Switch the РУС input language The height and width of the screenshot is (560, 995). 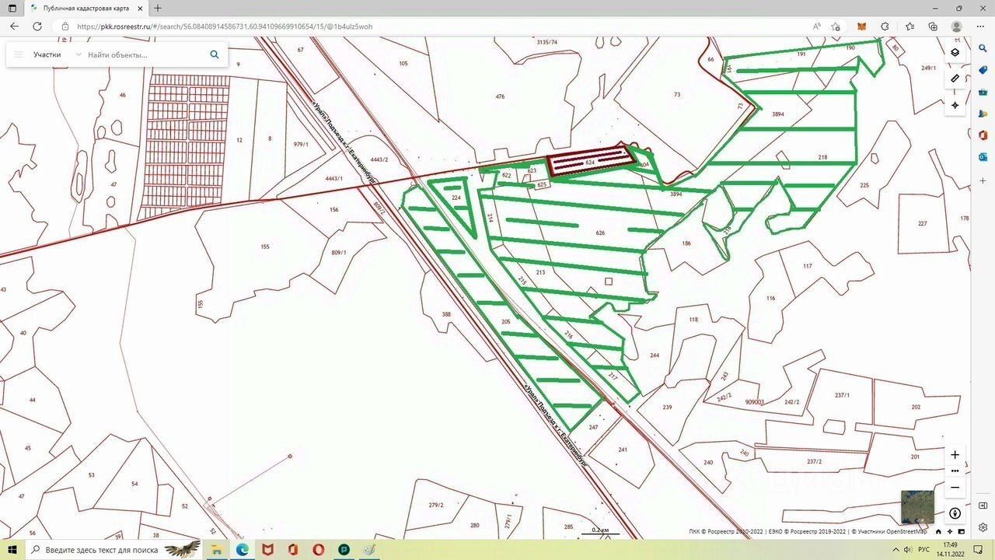point(924,550)
